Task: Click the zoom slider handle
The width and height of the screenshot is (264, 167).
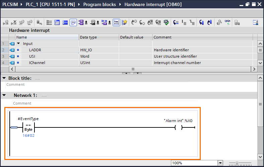Action: [237, 163]
